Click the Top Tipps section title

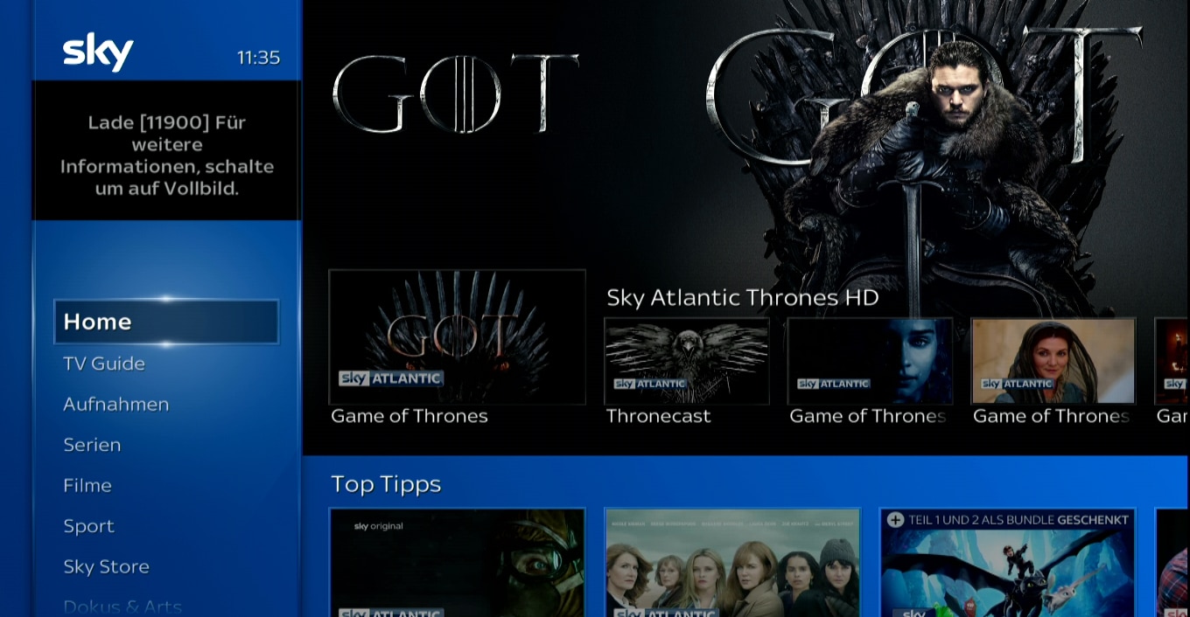[386, 485]
